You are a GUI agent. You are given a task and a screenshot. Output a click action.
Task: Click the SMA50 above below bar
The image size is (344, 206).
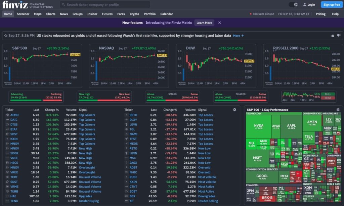pyautogui.click(x=172, y=97)
